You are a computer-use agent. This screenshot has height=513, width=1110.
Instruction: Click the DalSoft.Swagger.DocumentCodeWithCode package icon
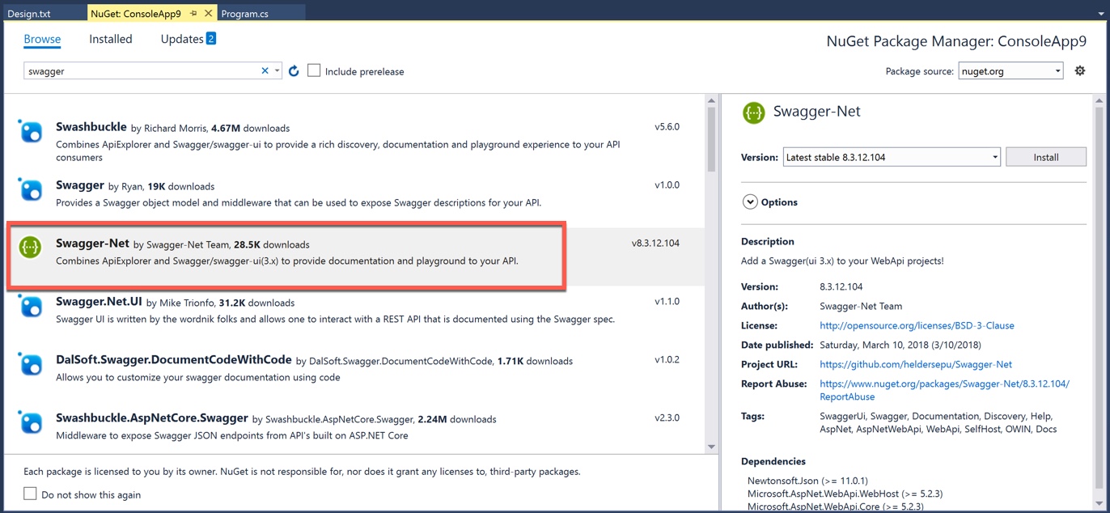point(31,364)
